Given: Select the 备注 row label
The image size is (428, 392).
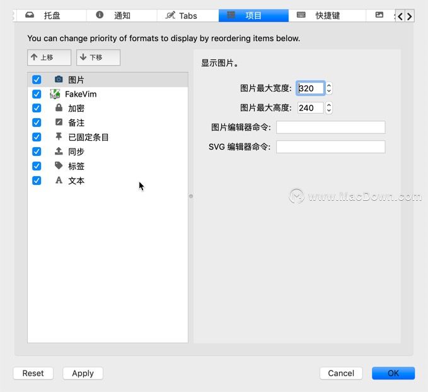Looking at the screenshot, I should [76, 122].
